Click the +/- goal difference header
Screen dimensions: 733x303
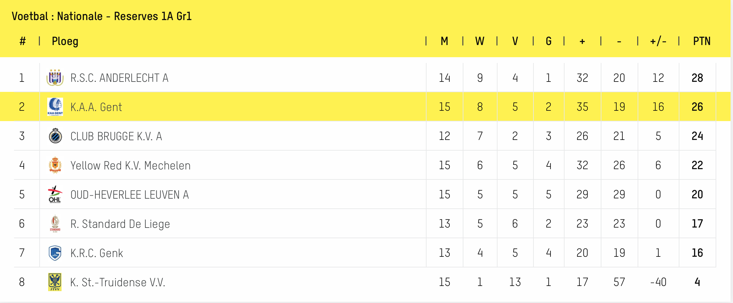click(658, 41)
